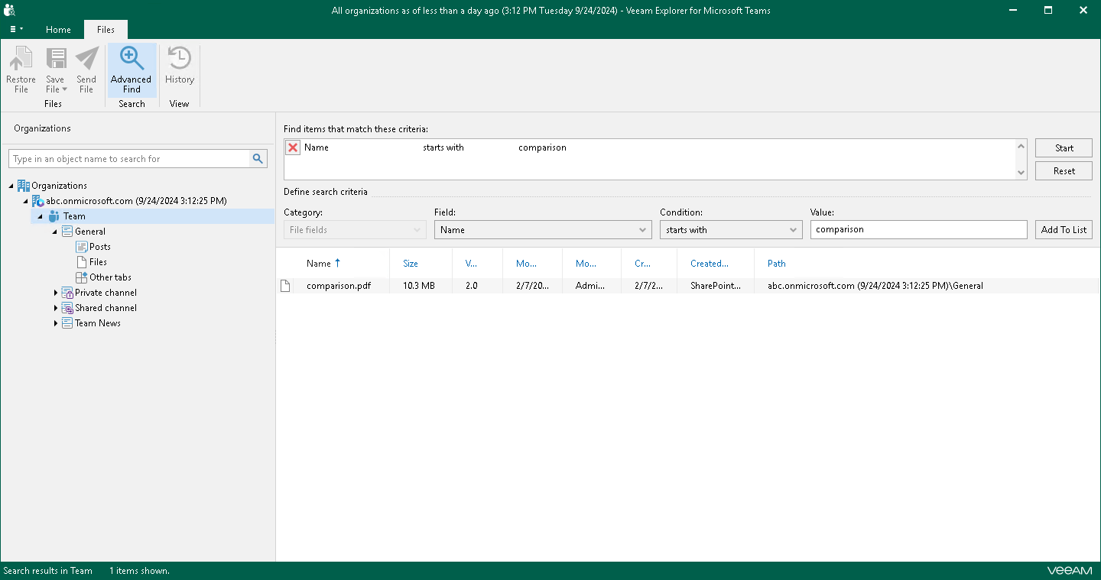Select the comparison.pdf file icon

(286, 286)
